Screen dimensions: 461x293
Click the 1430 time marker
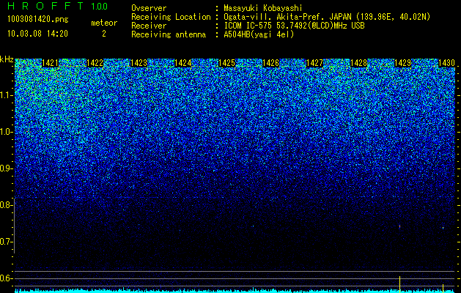pos(447,63)
